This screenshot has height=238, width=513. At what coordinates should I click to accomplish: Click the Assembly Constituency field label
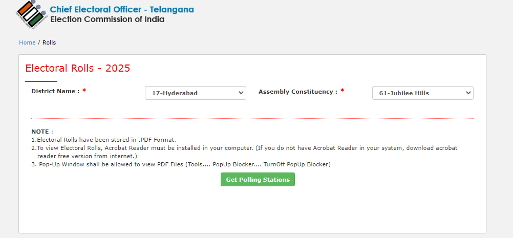pyautogui.click(x=297, y=92)
